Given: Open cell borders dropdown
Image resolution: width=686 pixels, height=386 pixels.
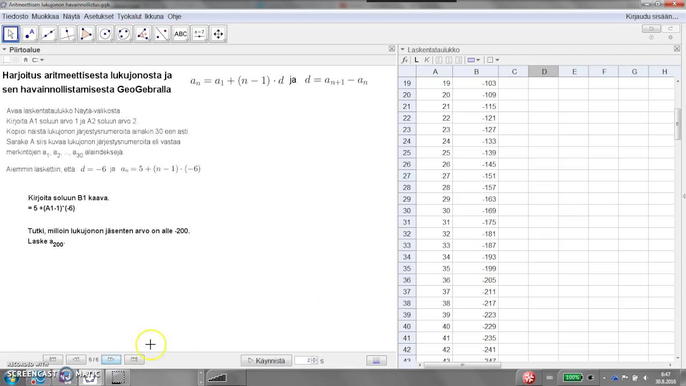Looking at the screenshot, I should (493, 60).
